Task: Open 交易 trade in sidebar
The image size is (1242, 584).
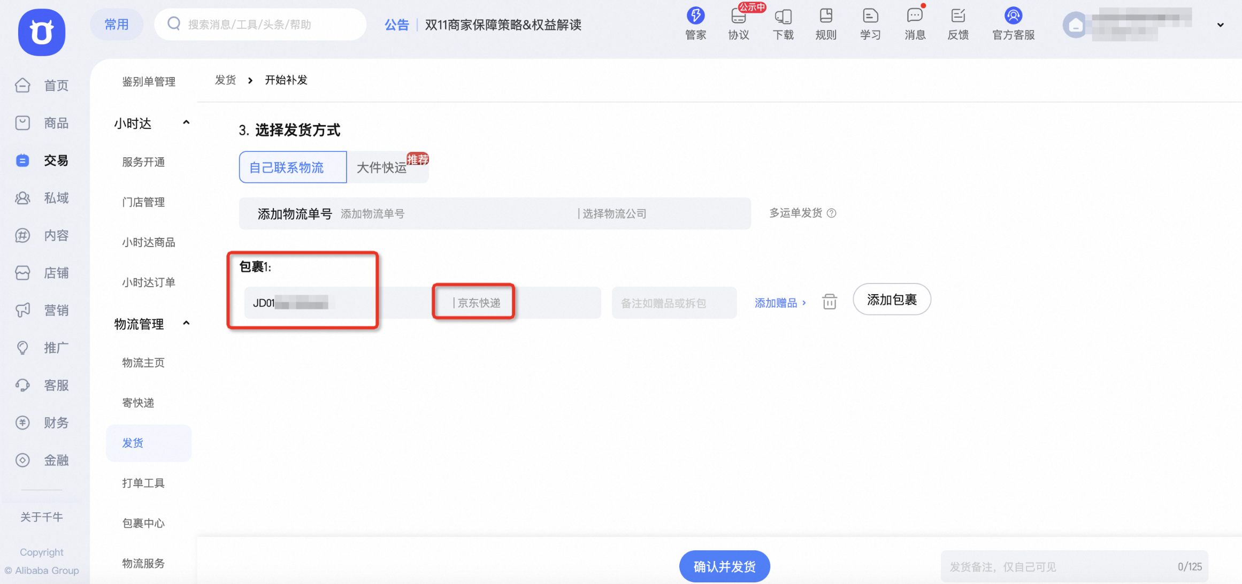Action: [42, 160]
